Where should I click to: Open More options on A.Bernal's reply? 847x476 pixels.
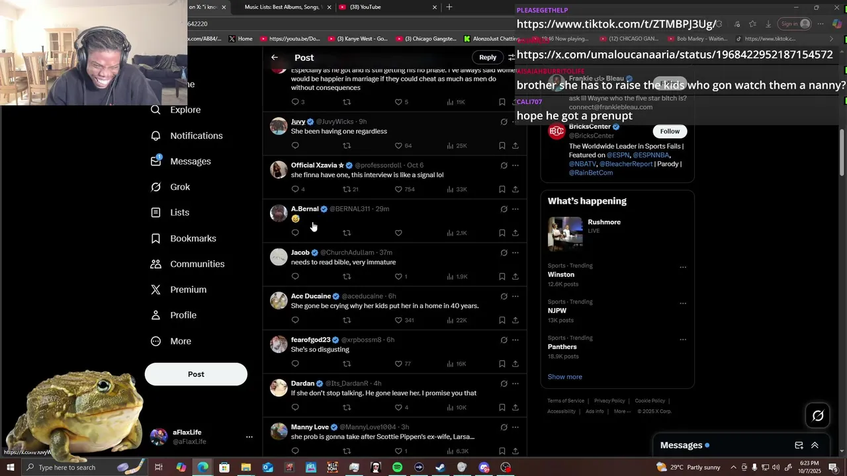(x=515, y=209)
